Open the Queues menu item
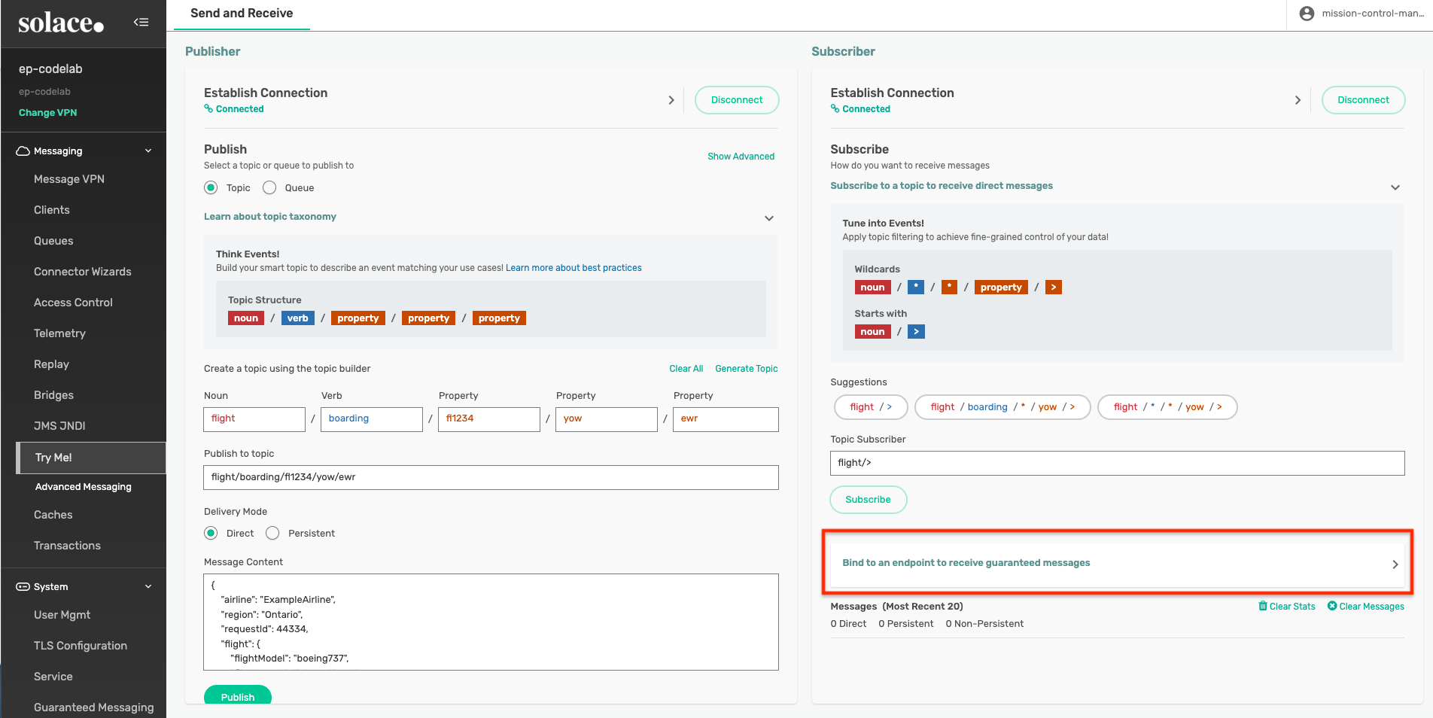The width and height of the screenshot is (1433, 718). [53, 241]
